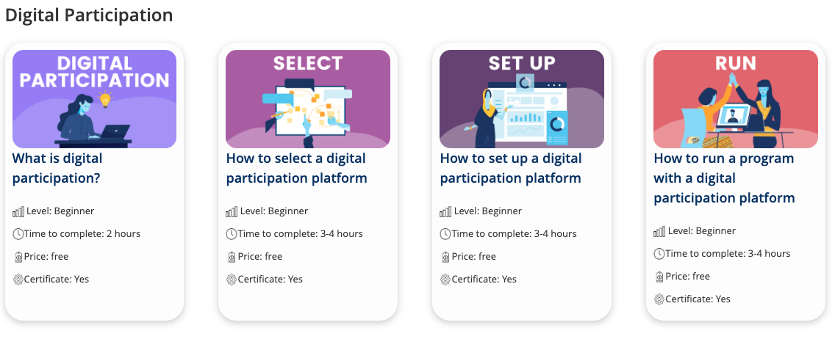The image size is (835, 339).
Task: Open the red RUN course thumbnail
Action: point(736,99)
